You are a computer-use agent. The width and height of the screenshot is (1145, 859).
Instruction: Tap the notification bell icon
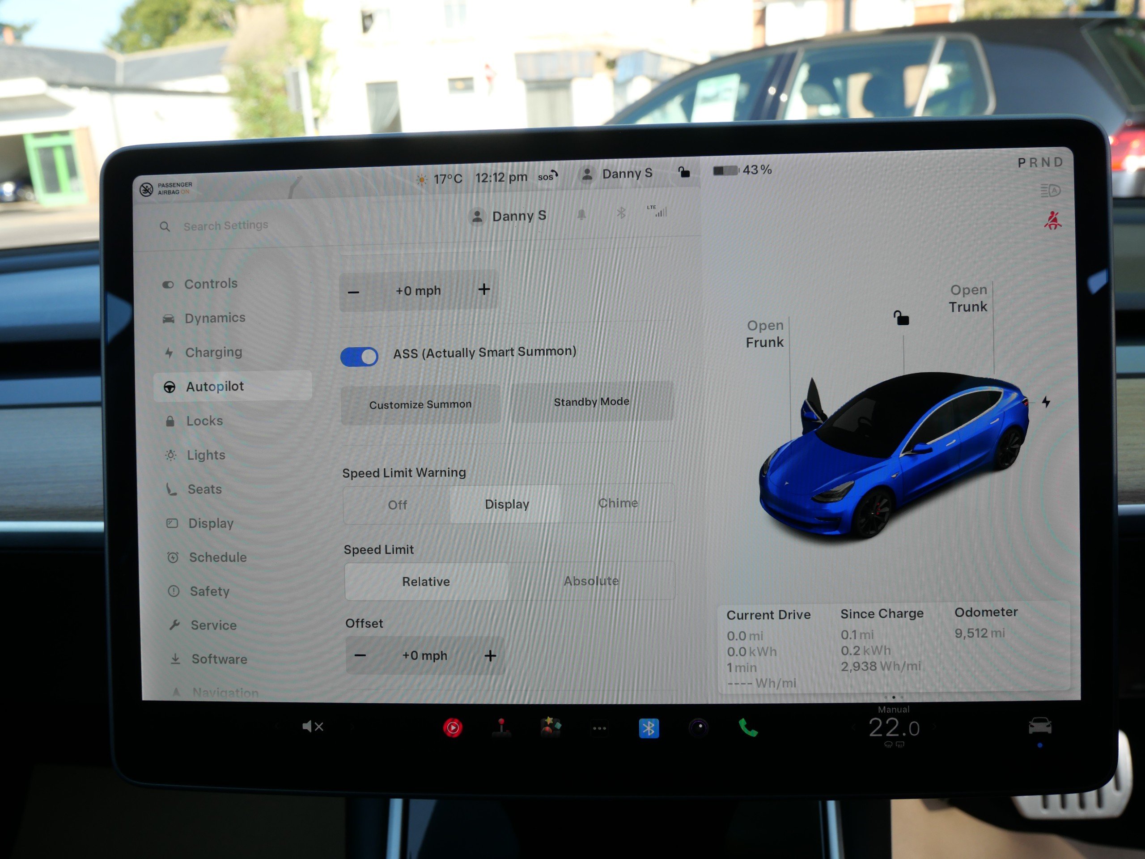click(x=581, y=214)
